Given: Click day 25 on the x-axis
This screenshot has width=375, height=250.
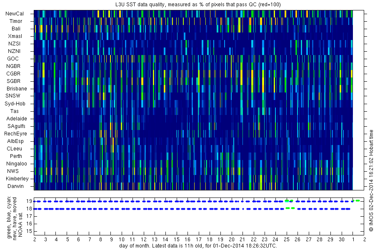Looking at the screenshot, I should 287,240.
